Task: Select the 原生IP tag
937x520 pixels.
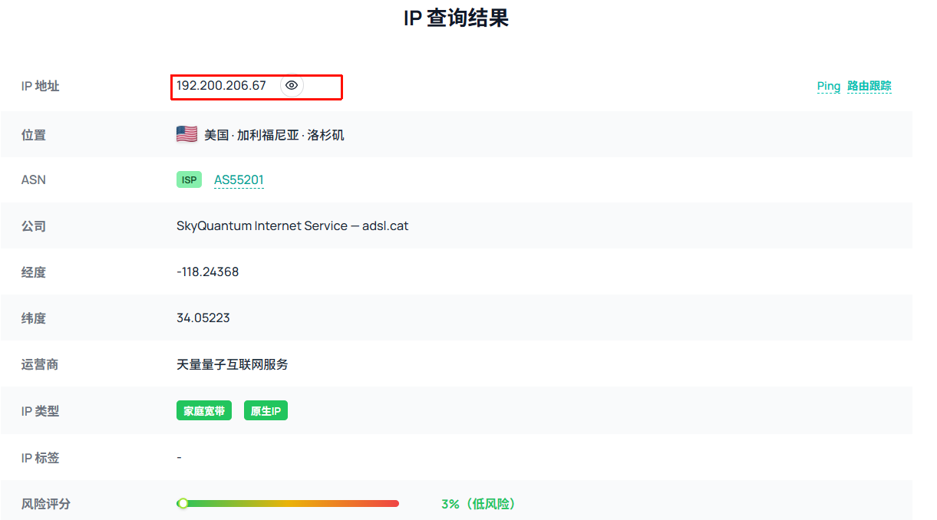Action: pos(266,411)
